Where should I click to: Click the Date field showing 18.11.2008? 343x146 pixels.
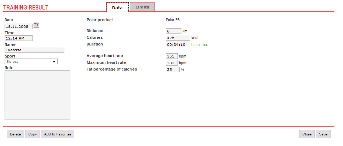click(x=19, y=26)
